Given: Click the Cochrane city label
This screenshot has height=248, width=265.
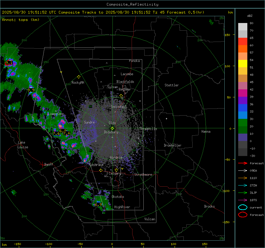Looking at the screenshot, I should 96,165.
